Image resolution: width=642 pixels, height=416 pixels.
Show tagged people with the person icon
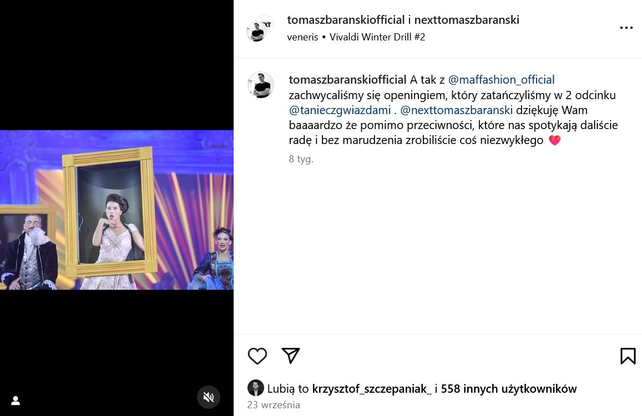[x=16, y=400]
